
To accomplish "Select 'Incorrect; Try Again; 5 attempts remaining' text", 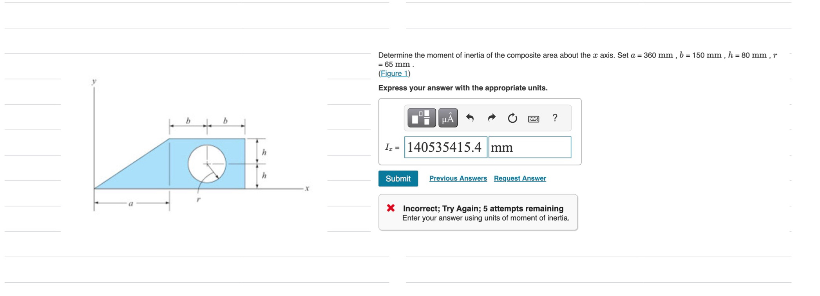I will point(483,208).
